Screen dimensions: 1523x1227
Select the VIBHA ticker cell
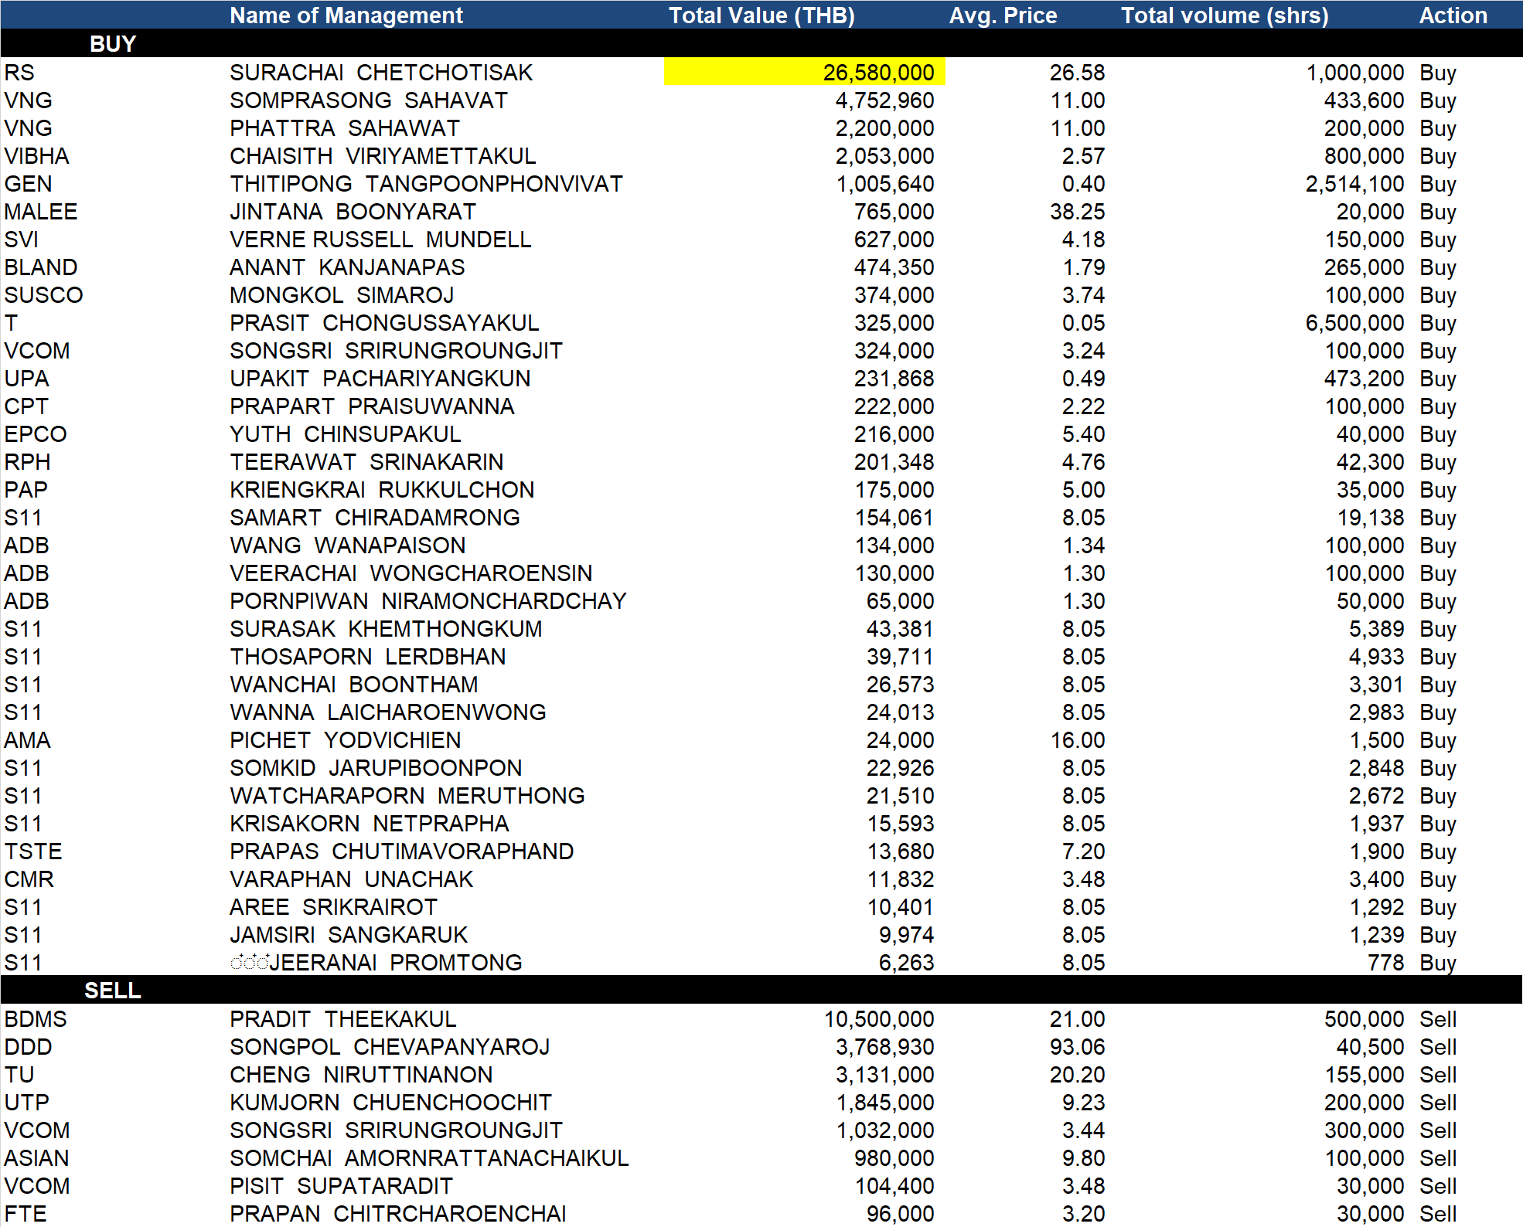(x=36, y=156)
